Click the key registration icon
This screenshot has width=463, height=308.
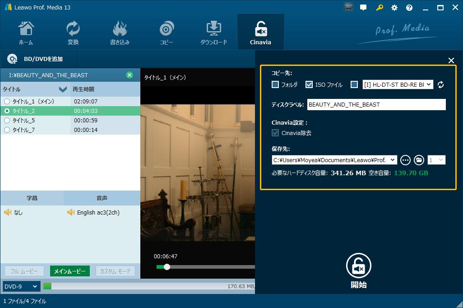click(x=380, y=8)
